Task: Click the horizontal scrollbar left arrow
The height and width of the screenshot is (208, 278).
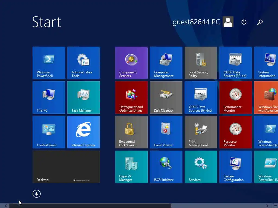Action: pyautogui.click(x=6, y=206)
